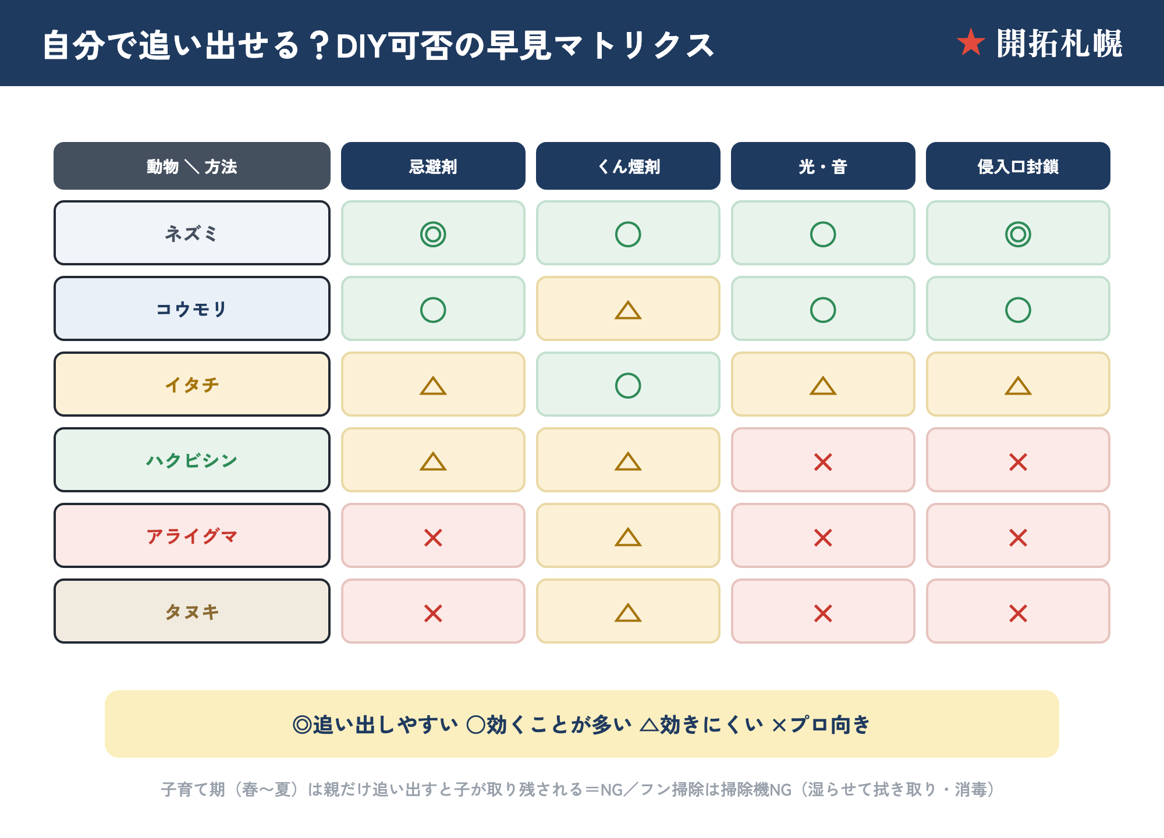This screenshot has height=838, width=1164.
Task: Click the イタチ row label
Action: point(192,384)
